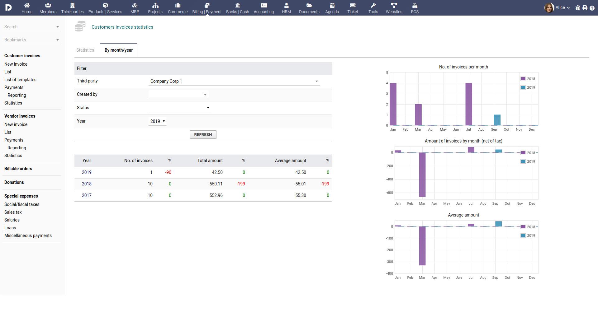Click the 2019 year hyperlink
Viewport: 598px width, 336px height.
[87, 172]
